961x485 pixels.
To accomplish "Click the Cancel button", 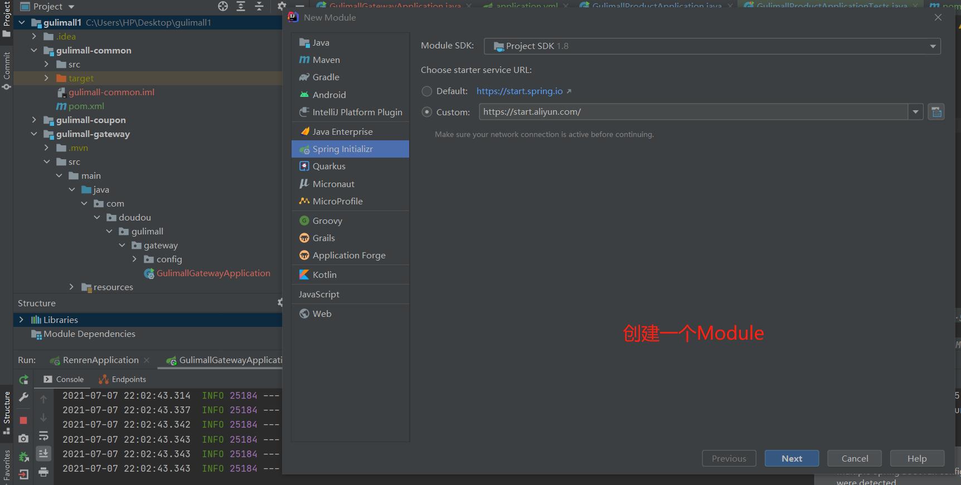I will (x=855, y=458).
